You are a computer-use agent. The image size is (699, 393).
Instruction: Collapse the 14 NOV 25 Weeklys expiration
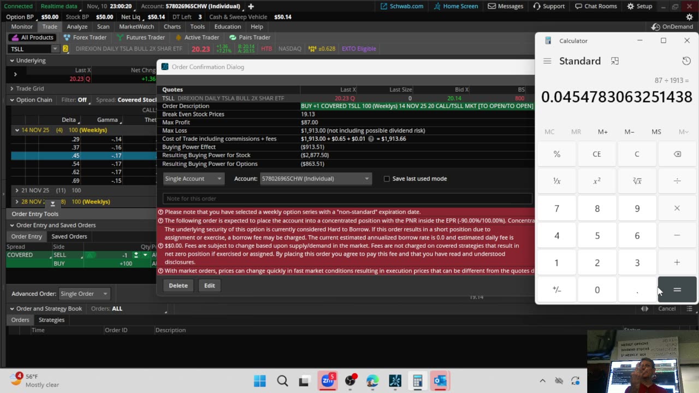[x=17, y=130]
